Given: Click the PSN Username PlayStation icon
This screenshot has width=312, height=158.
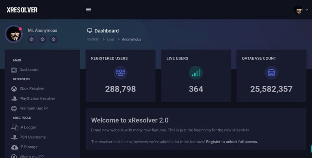Looking at the screenshot, I should tap(14, 137).
